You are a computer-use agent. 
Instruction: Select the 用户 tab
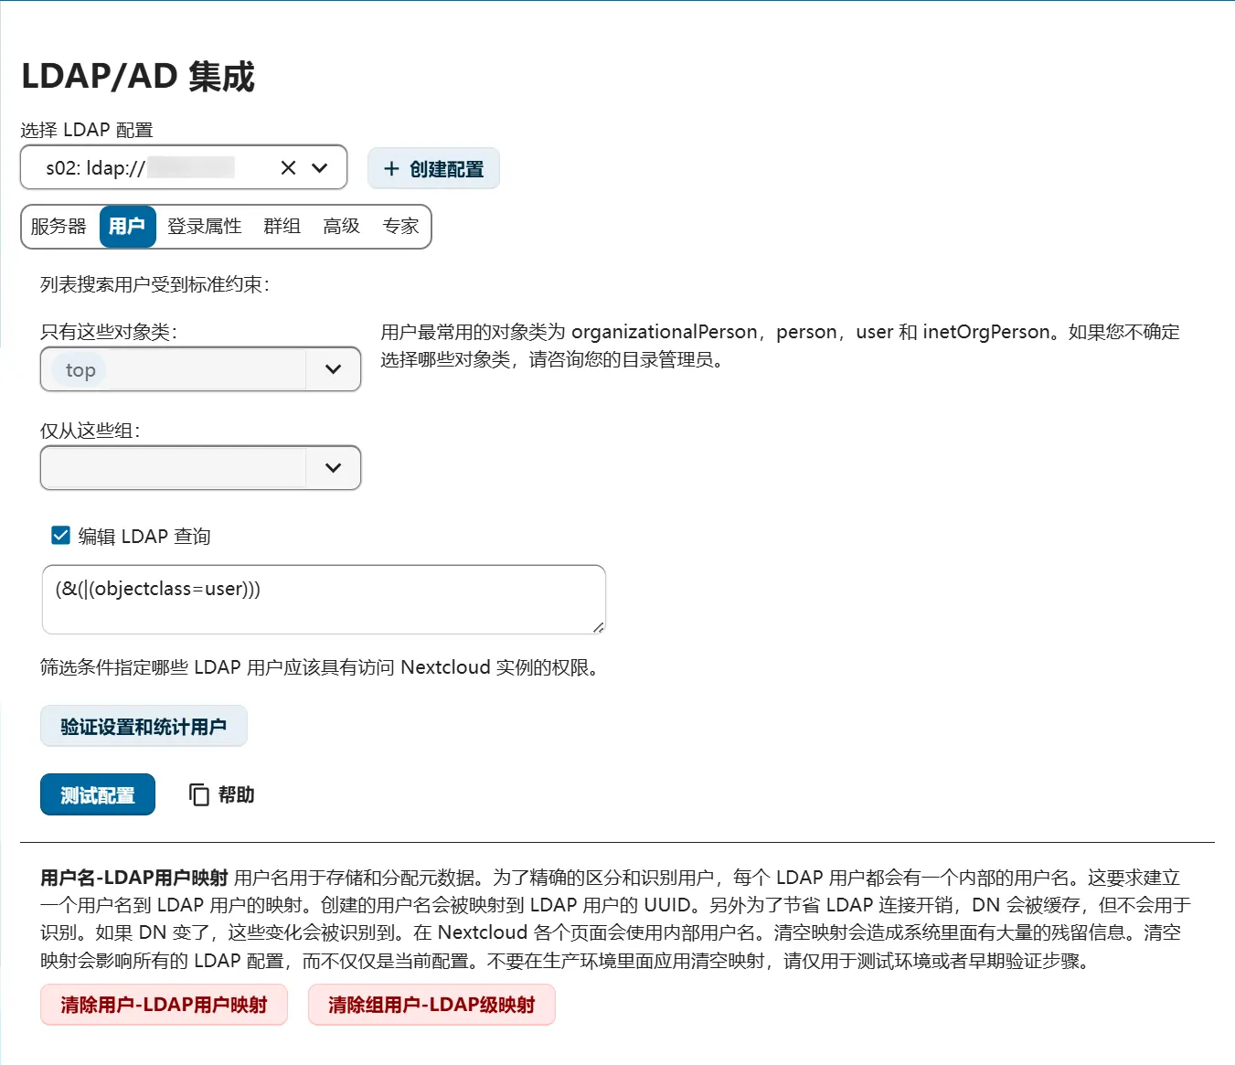[127, 227]
